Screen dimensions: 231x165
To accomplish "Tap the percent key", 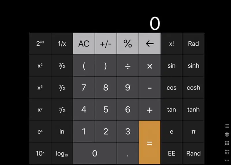I will pyautogui.click(x=128, y=44).
